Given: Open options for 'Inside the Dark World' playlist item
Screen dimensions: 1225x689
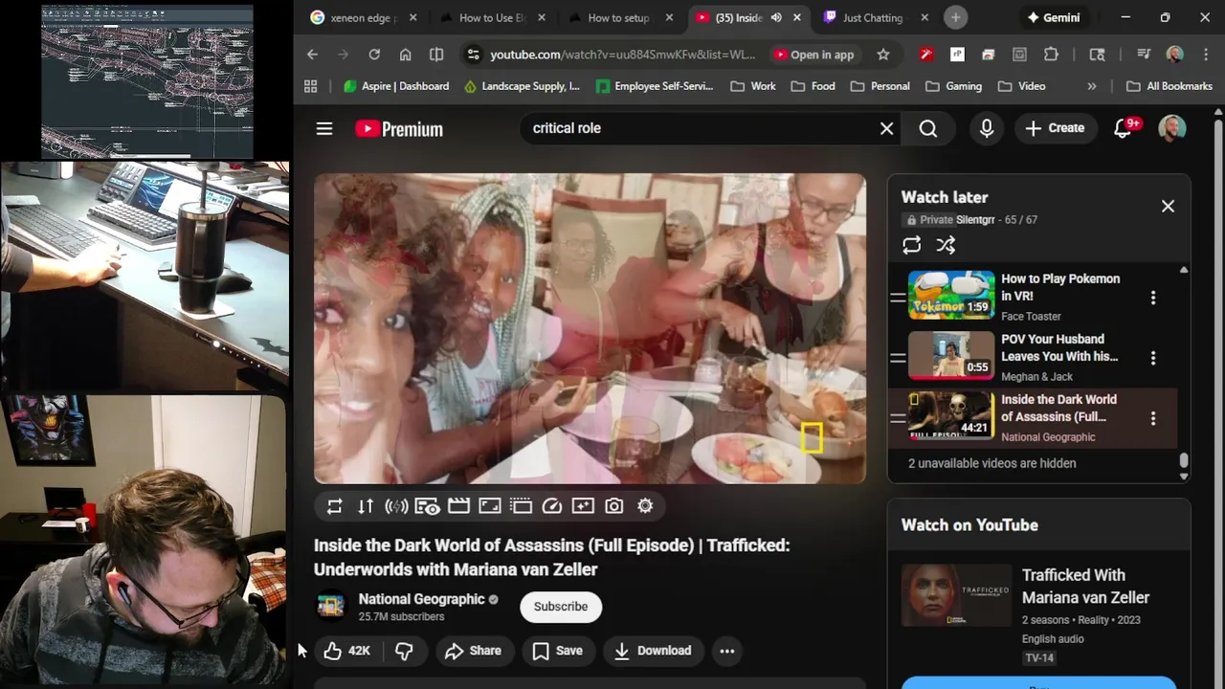Looking at the screenshot, I should [1153, 418].
